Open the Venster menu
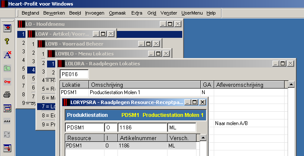This screenshot has width=304, height=156. point(169,13)
